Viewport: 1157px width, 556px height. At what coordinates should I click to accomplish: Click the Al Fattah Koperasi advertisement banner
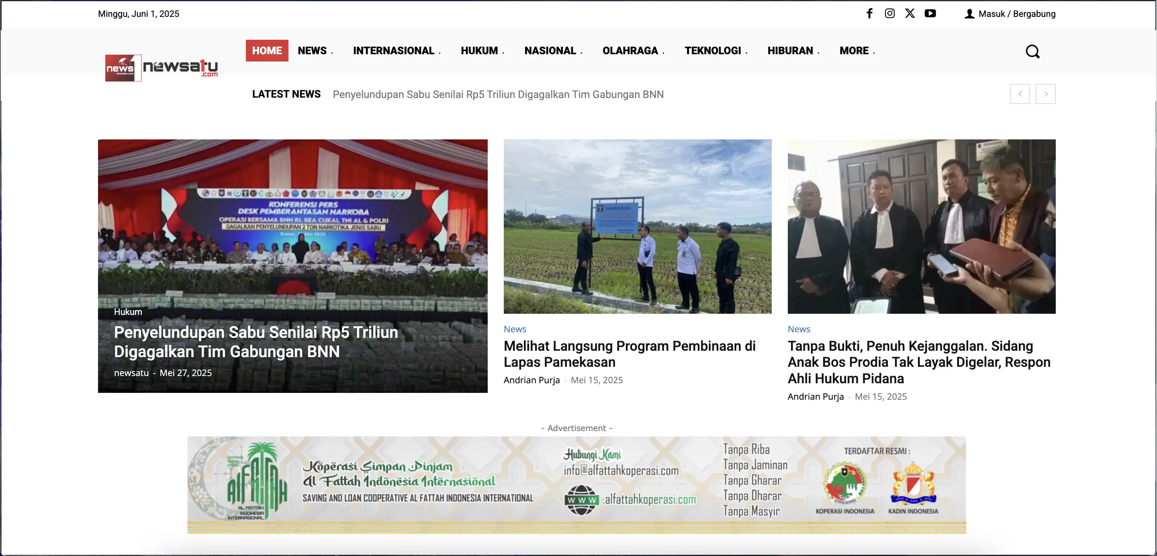(576, 484)
